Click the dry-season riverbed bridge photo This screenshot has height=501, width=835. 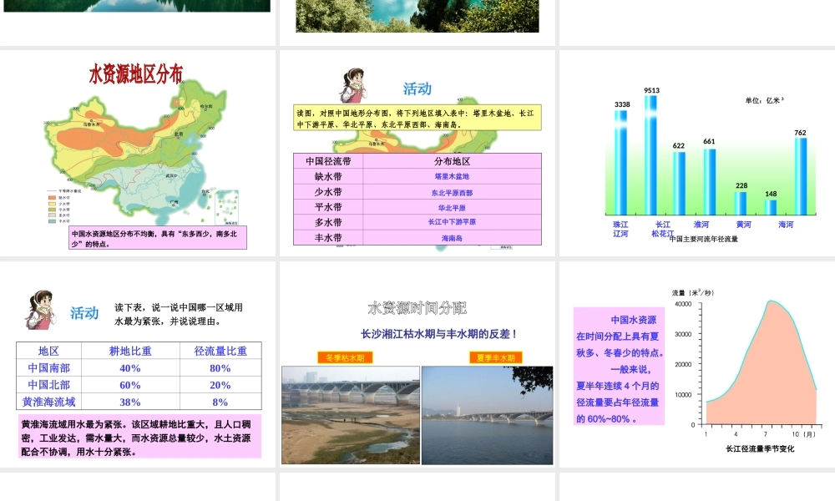click(x=351, y=415)
